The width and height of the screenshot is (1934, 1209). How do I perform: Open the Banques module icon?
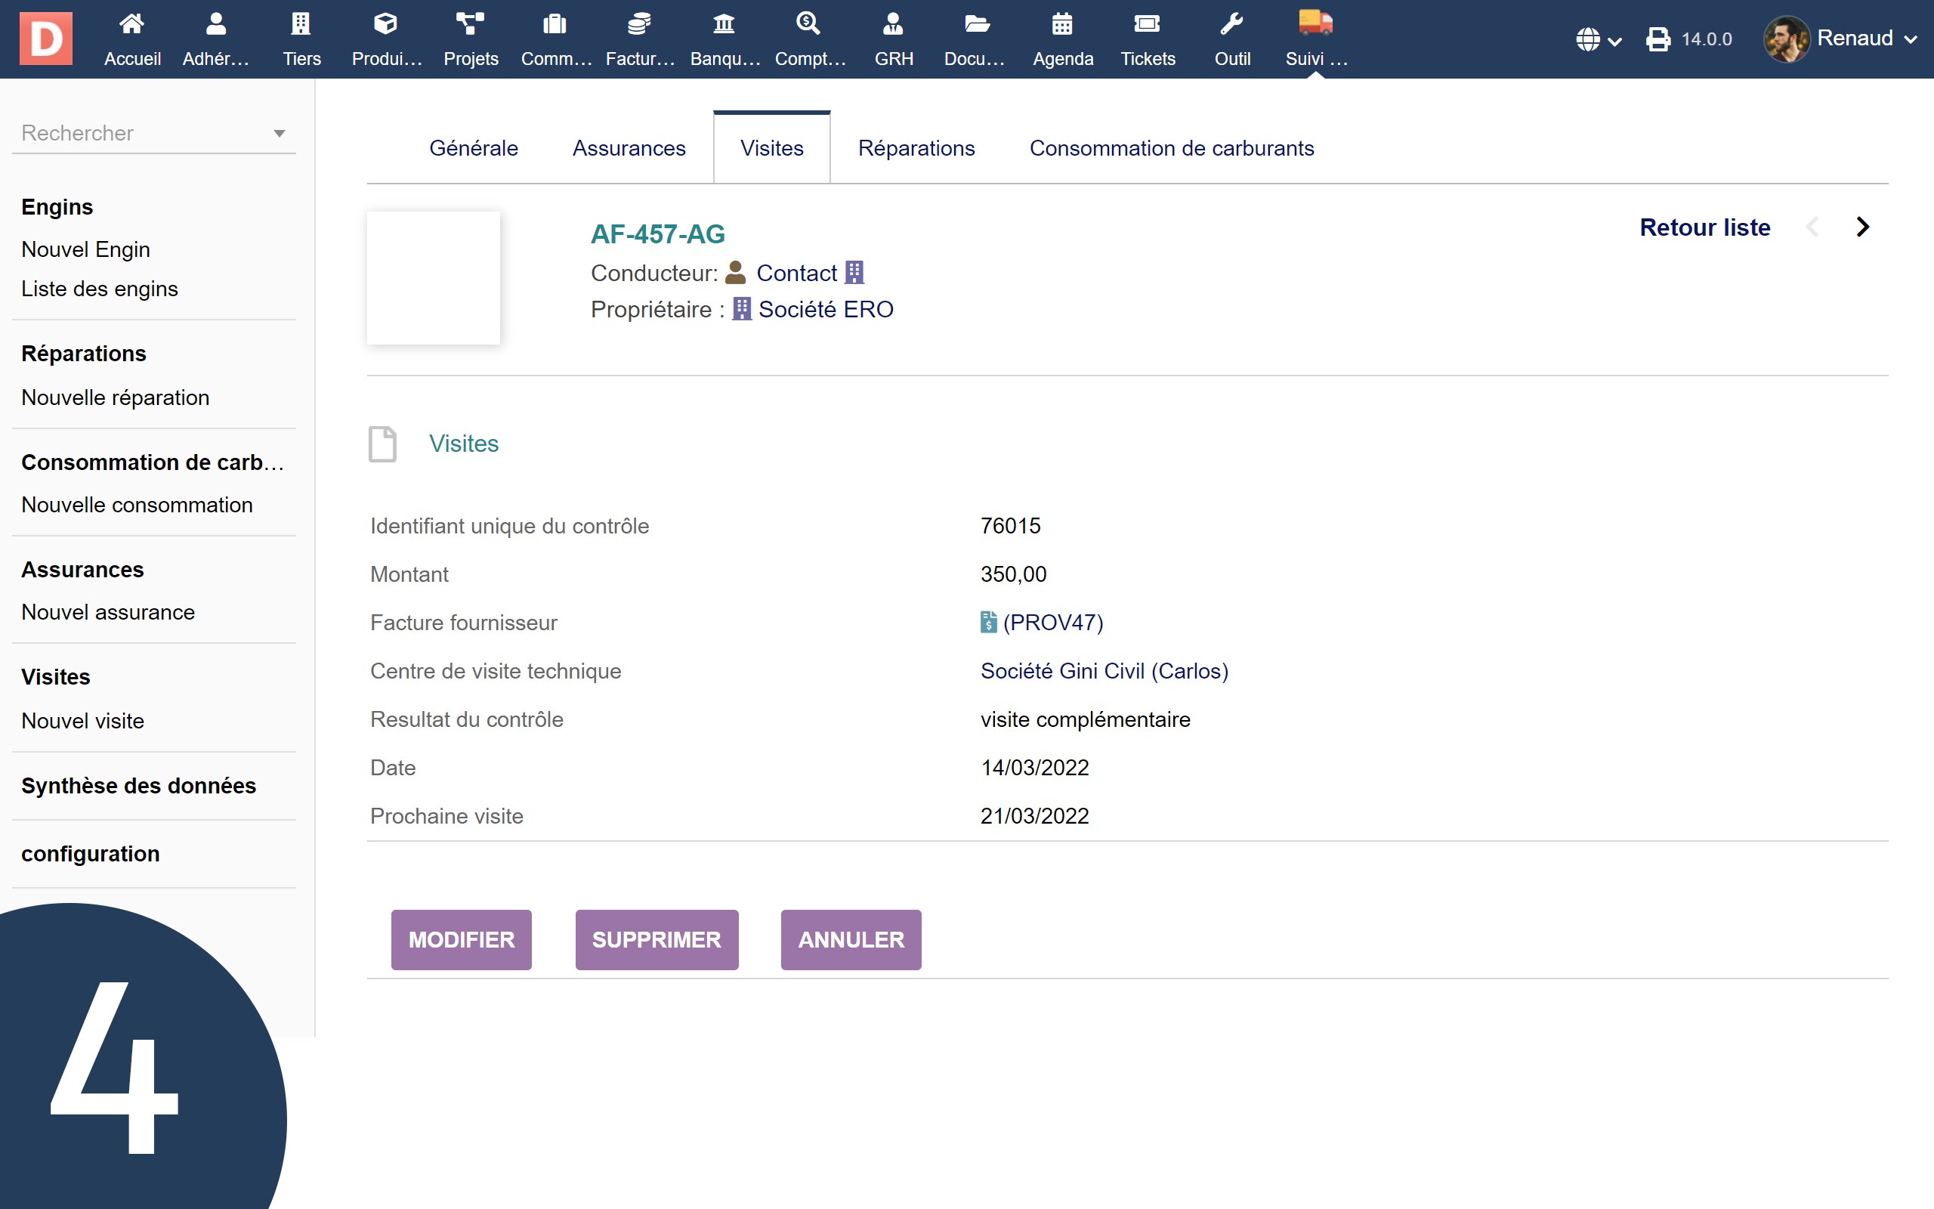(x=723, y=24)
